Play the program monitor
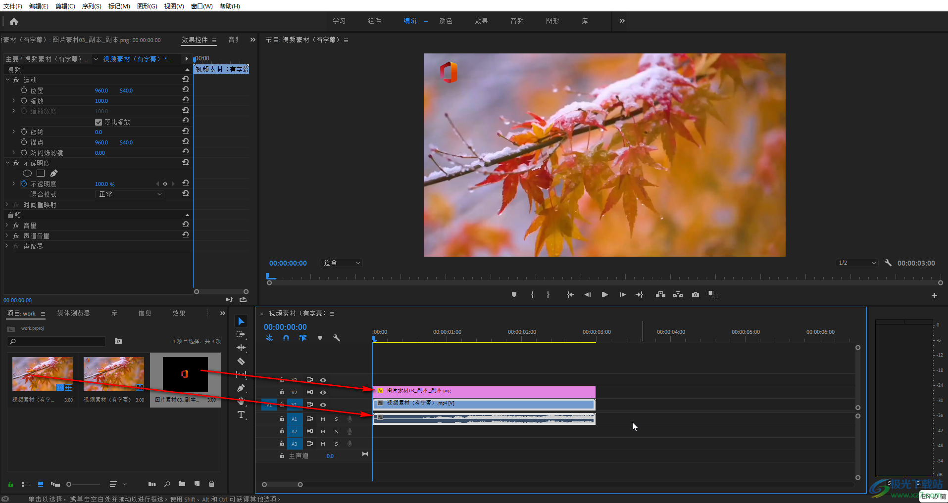Screen dimensions: 948x503 tap(604, 294)
